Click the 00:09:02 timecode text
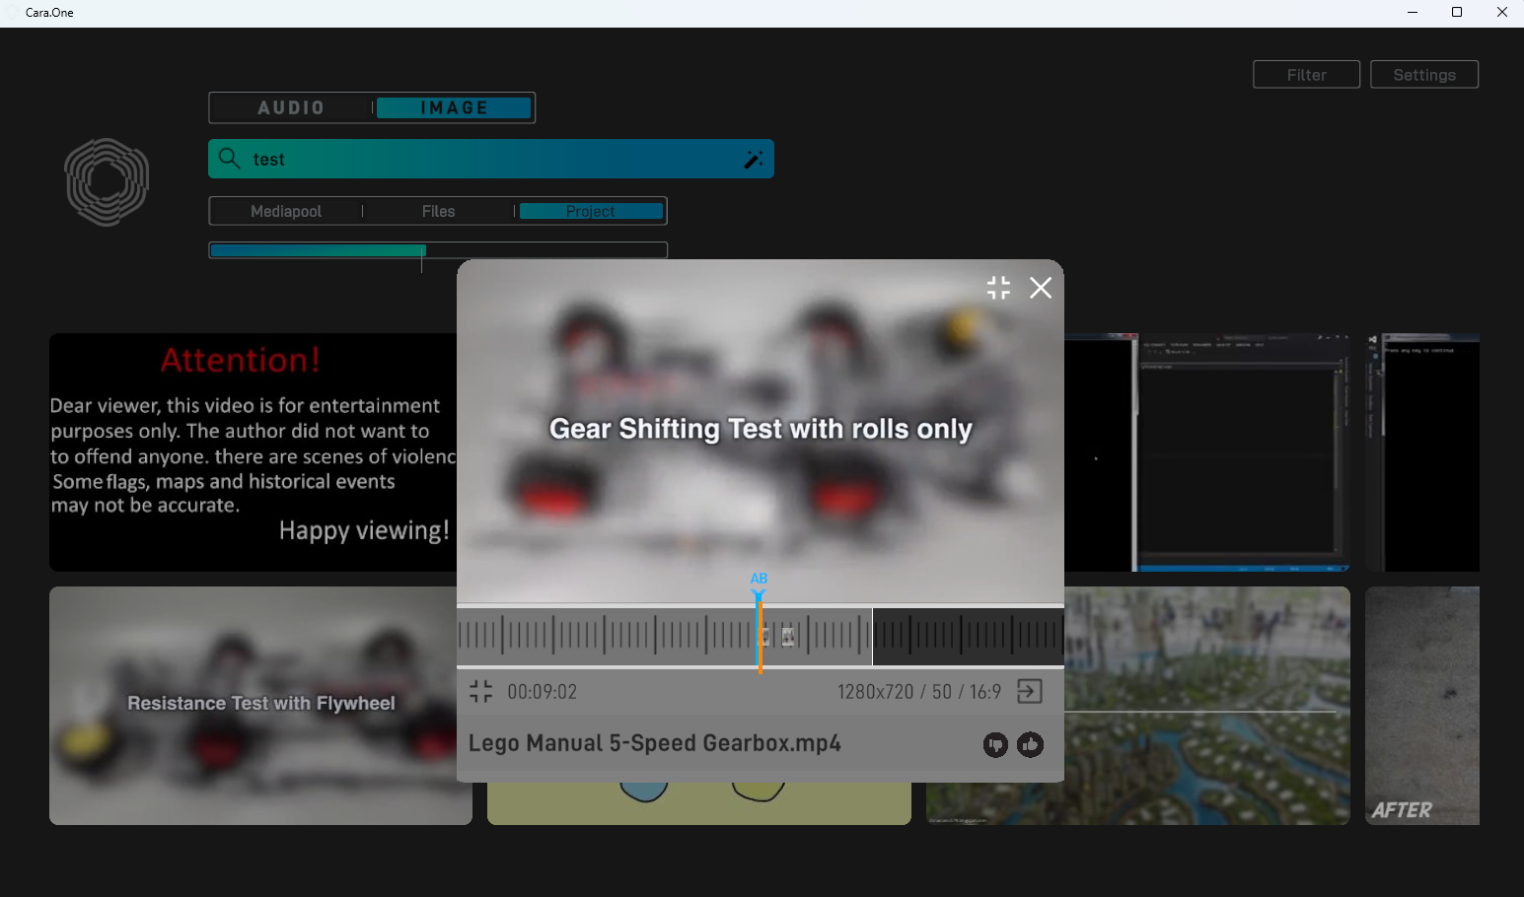 coord(543,692)
